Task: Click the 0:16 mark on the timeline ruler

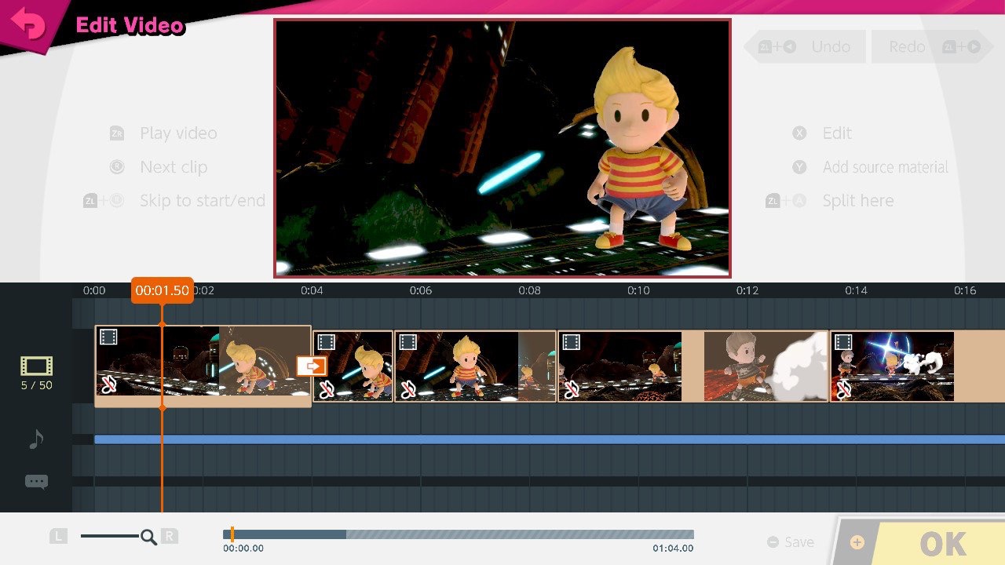Action: pyautogui.click(x=965, y=290)
